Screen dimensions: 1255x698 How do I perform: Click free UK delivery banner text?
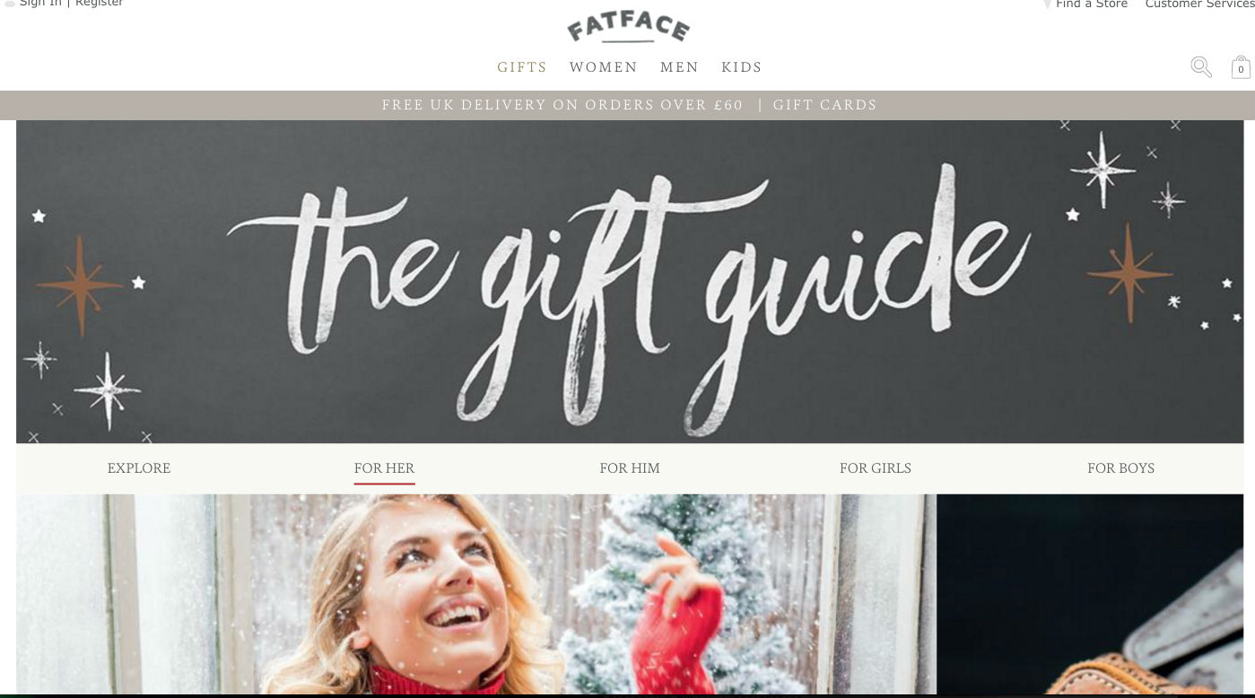562,105
